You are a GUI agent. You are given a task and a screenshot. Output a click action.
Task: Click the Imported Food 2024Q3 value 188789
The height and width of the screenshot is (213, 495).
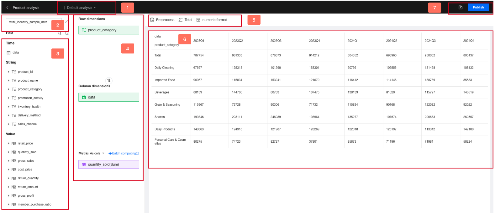430,80
